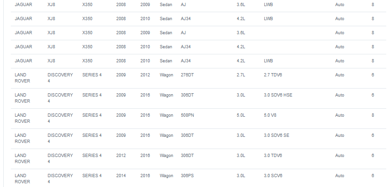Select DISCOVERY 4 model in 3.0 SCV6 row

click(x=60, y=179)
